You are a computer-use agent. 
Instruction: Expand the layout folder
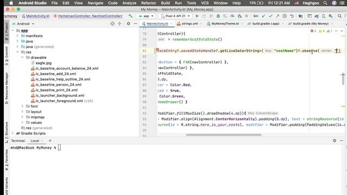[x=22, y=112]
